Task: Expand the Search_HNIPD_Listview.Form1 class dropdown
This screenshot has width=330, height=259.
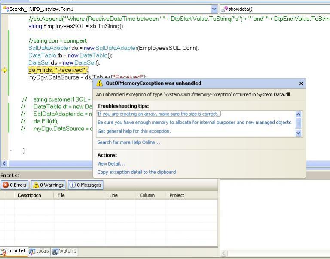Action: tap(214, 9)
